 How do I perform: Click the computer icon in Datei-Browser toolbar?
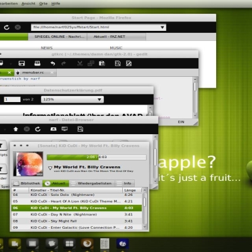(64, 129)
